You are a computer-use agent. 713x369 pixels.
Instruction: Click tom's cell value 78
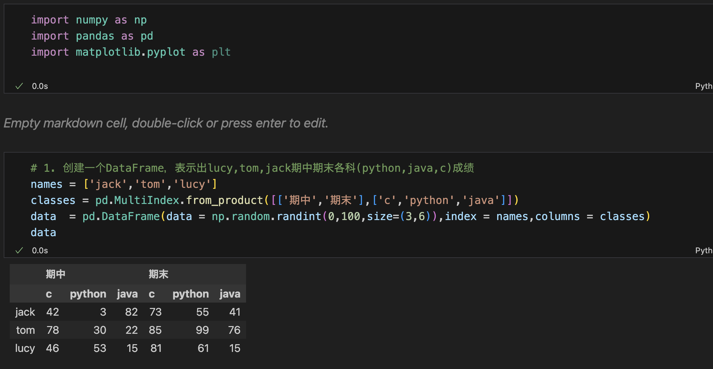click(53, 330)
